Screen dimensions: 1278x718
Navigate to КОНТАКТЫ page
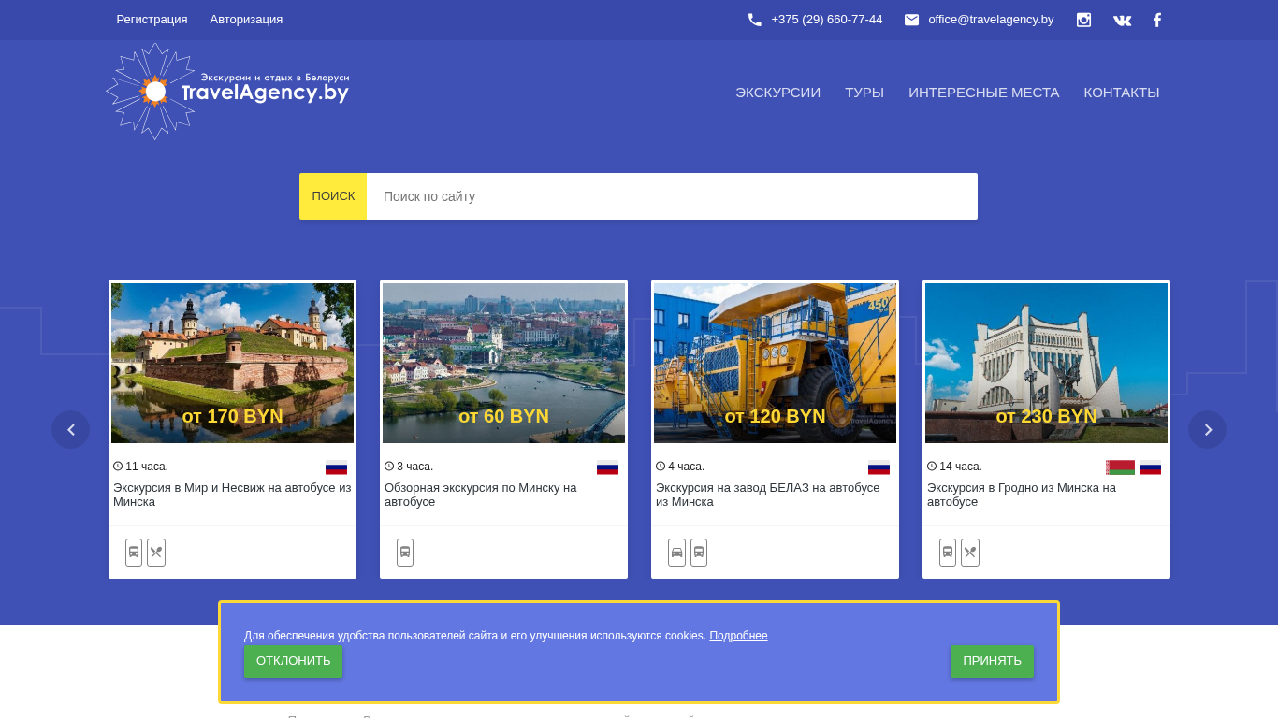tap(1122, 93)
